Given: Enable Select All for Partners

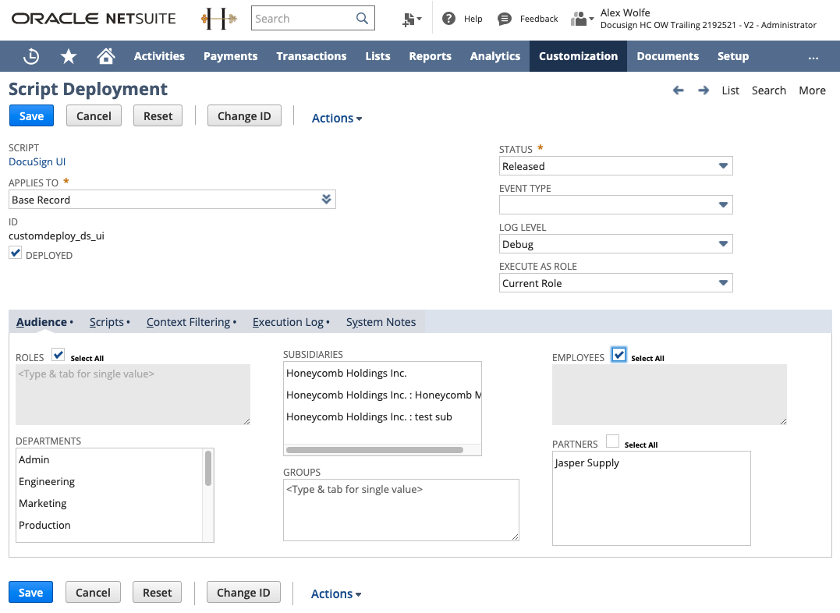Looking at the screenshot, I should point(612,440).
